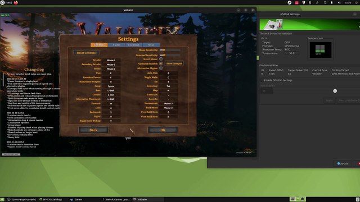The image size is (360, 202).
Task: Rebind the Auto-Run key field
Action: [x=168, y=73]
